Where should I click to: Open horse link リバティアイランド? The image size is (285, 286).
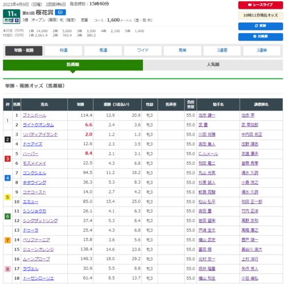pos(40,134)
